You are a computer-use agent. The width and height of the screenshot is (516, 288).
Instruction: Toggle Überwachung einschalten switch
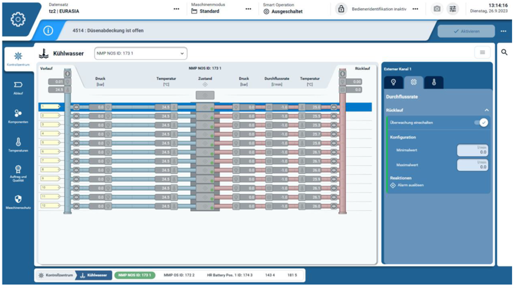(x=481, y=123)
